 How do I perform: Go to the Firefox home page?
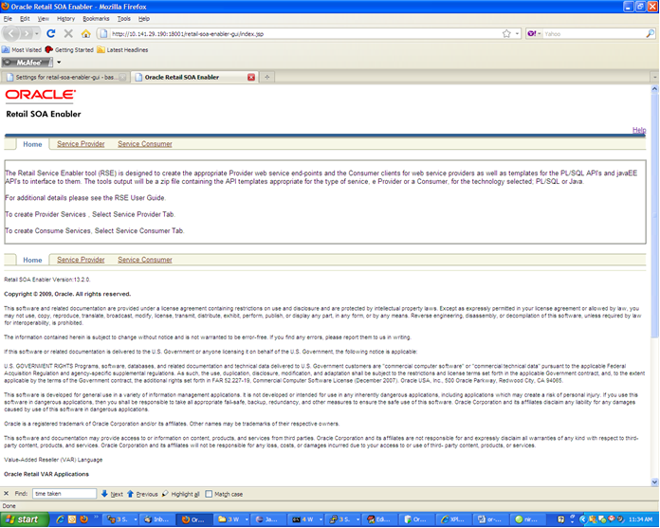click(x=86, y=34)
